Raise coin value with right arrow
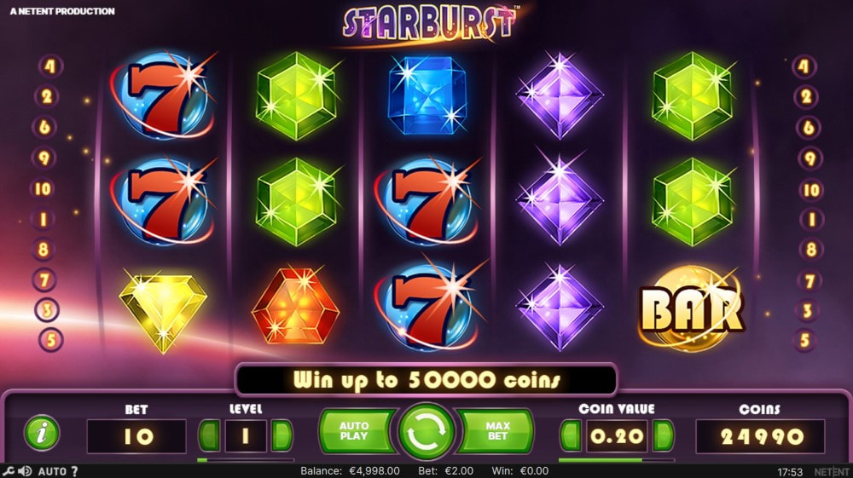This screenshot has width=853, height=478. [663, 435]
